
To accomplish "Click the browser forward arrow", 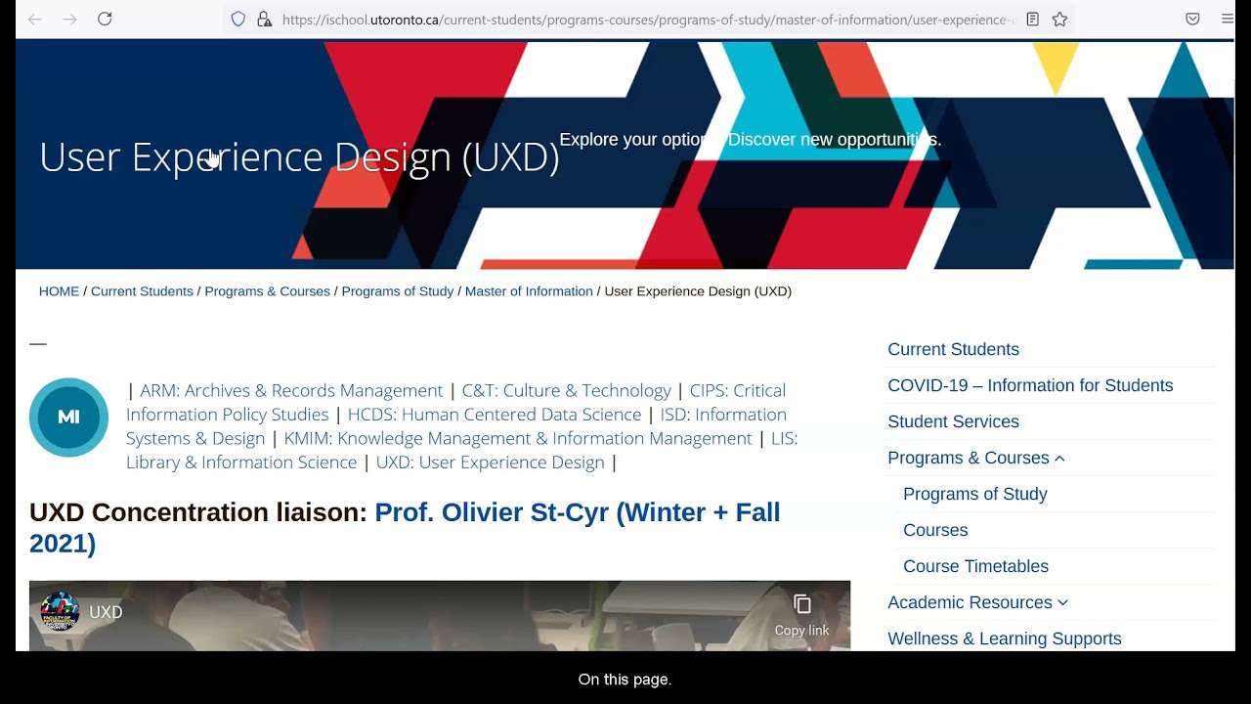I will pyautogui.click(x=69, y=20).
